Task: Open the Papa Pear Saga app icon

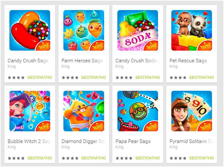Action: click(138, 111)
